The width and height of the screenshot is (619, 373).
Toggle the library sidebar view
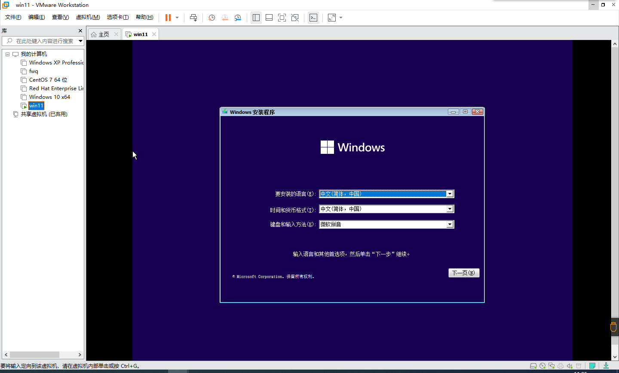tap(256, 18)
